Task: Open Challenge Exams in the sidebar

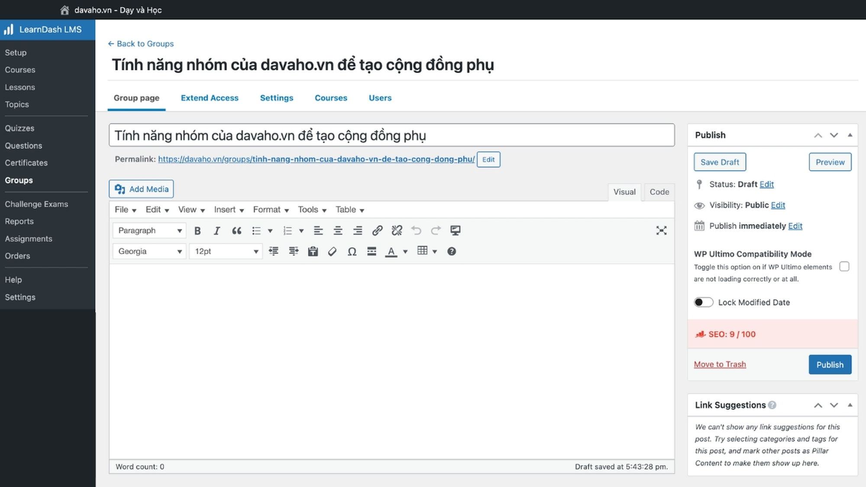Action: coord(36,204)
